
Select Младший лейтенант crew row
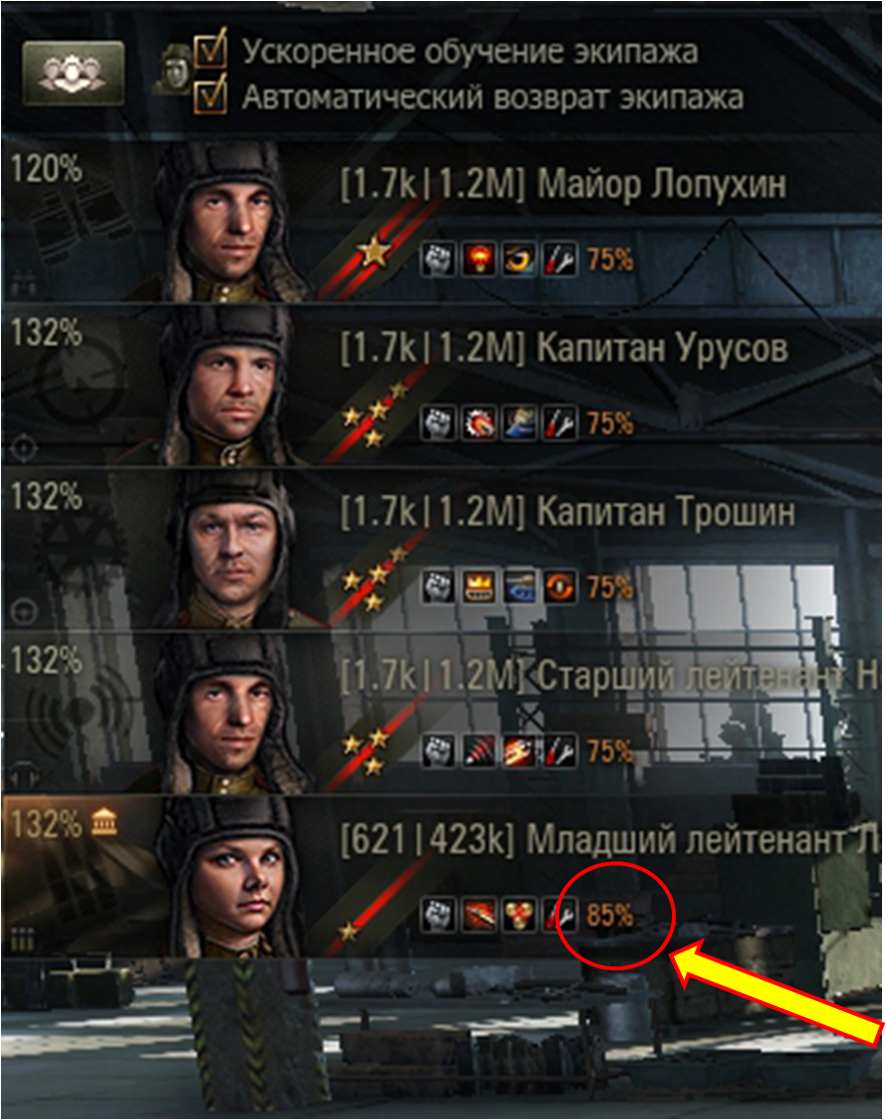point(441,877)
